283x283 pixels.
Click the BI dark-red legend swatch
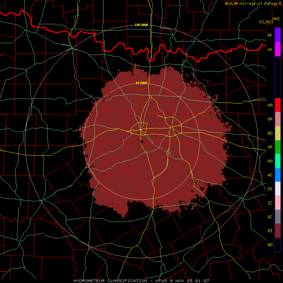click(x=278, y=231)
